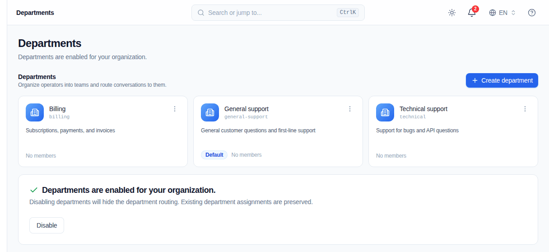
Task: Open the help question mark icon
Action: point(532,13)
